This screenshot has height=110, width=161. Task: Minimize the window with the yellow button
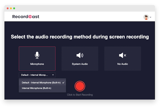coord(11,8)
